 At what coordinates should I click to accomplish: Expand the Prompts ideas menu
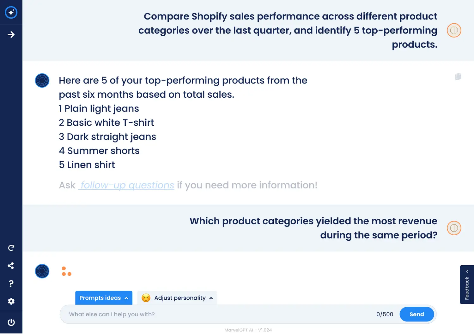tap(104, 298)
